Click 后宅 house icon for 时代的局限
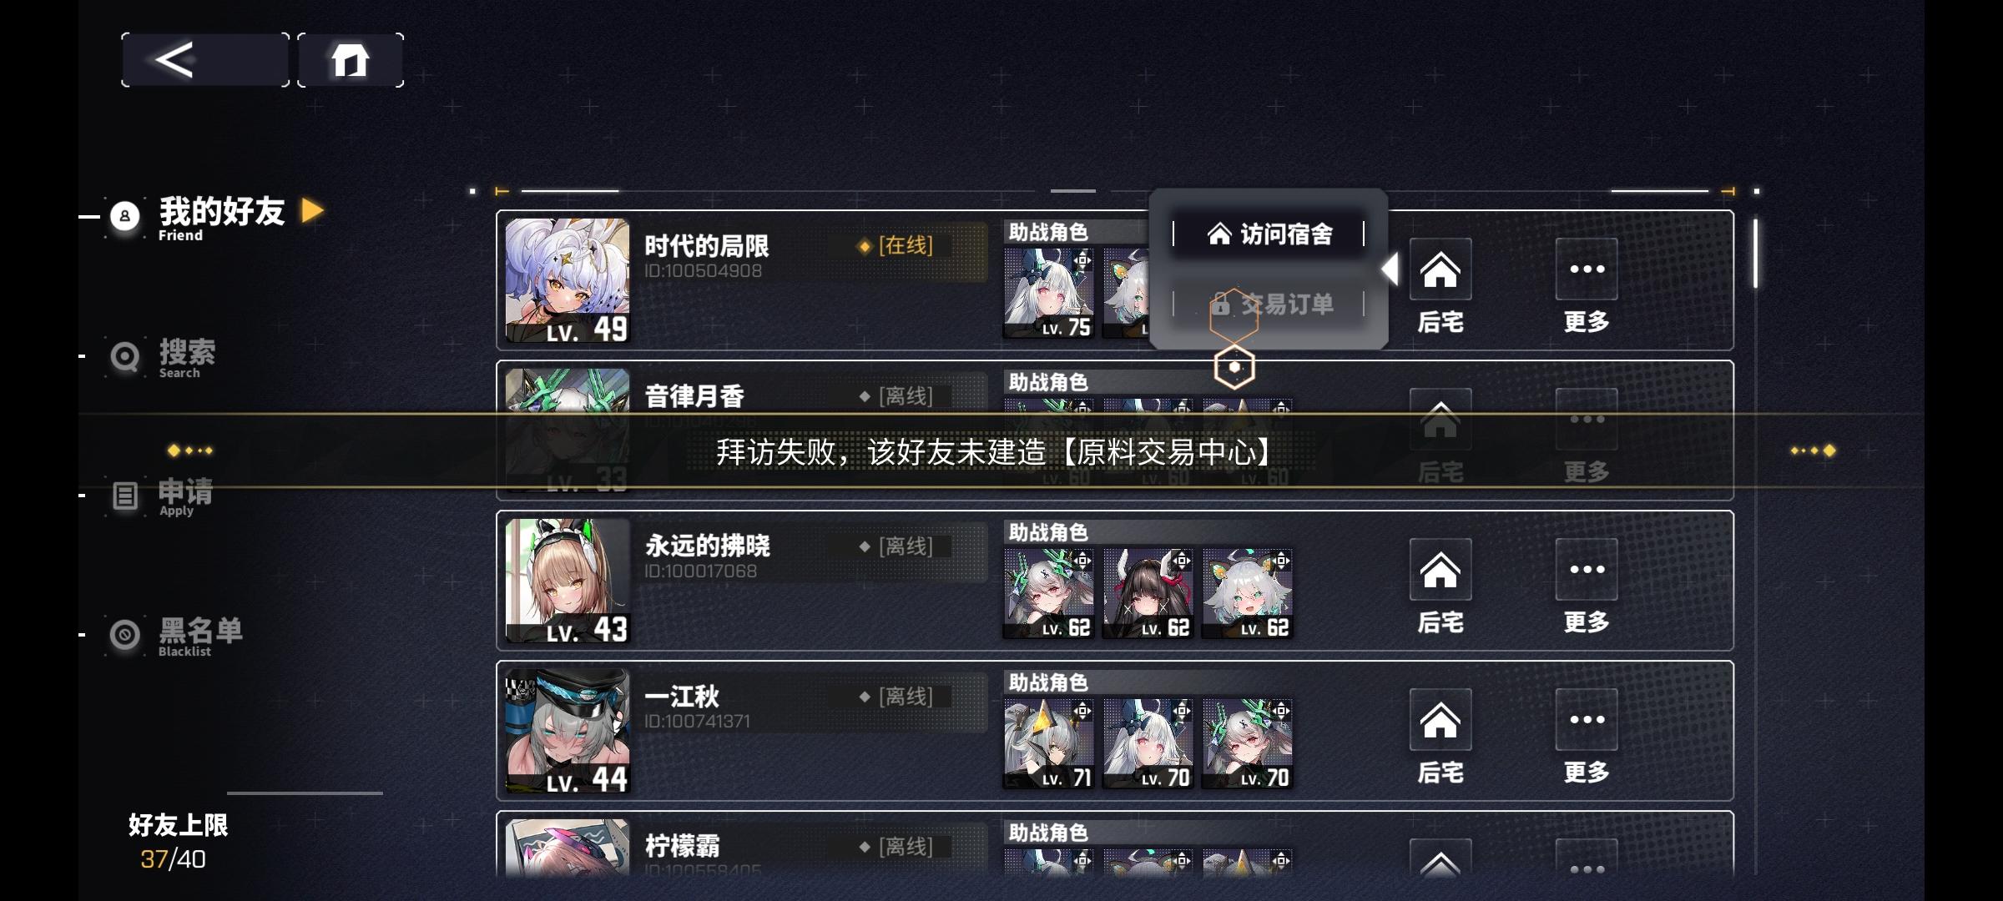2003x901 pixels. (1440, 269)
